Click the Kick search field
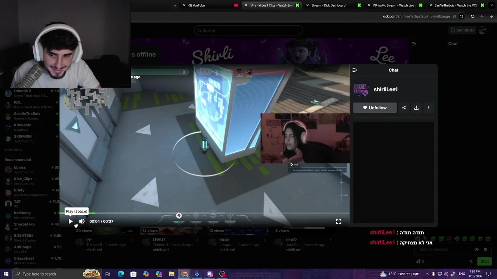 coord(248,30)
